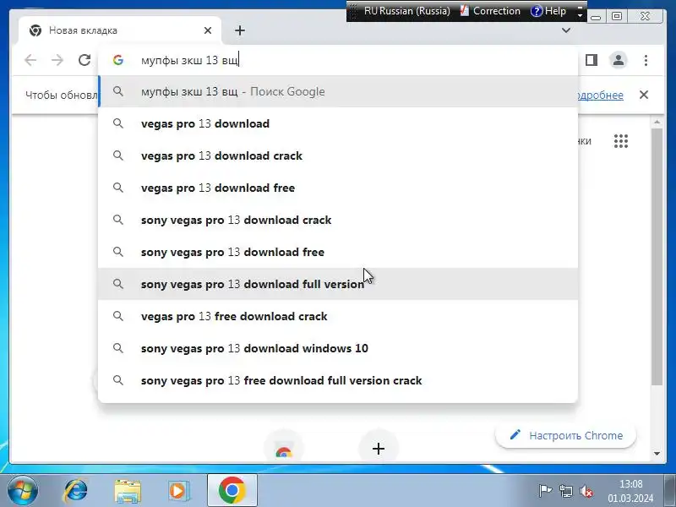Choose sony vegas pro 13 free download full version crack
This screenshot has height=507, width=676.
pos(338,380)
